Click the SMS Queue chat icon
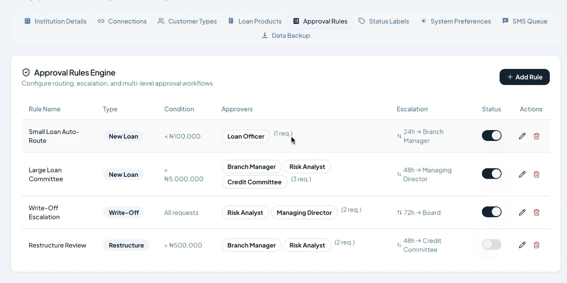This screenshot has width=567, height=283. pos(505,21)
